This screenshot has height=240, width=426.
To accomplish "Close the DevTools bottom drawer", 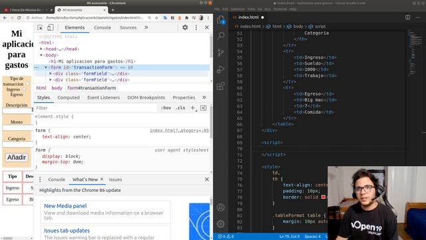I will click(x=207, y=179).
